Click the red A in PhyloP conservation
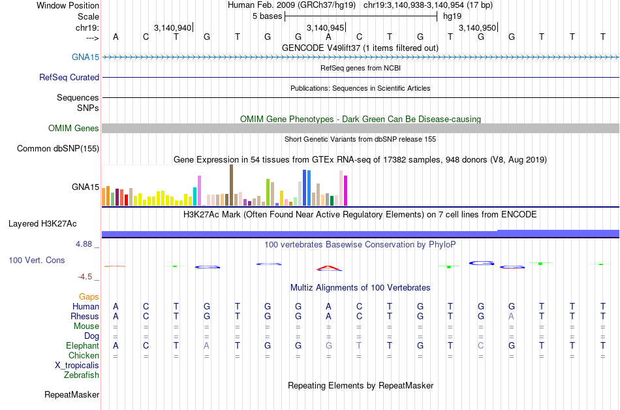 (329, 268)
